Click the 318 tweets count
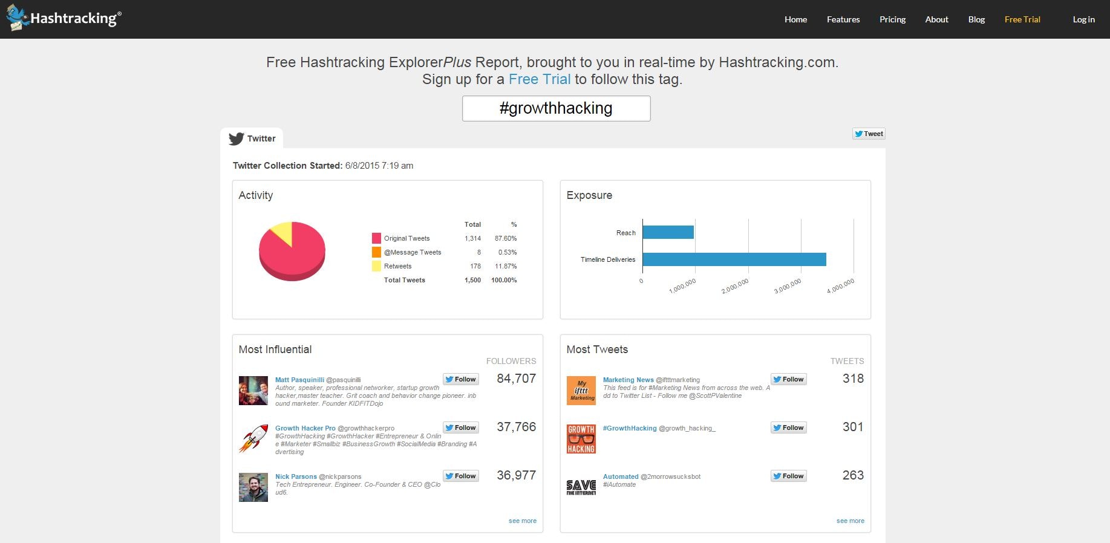 point(853,379)
